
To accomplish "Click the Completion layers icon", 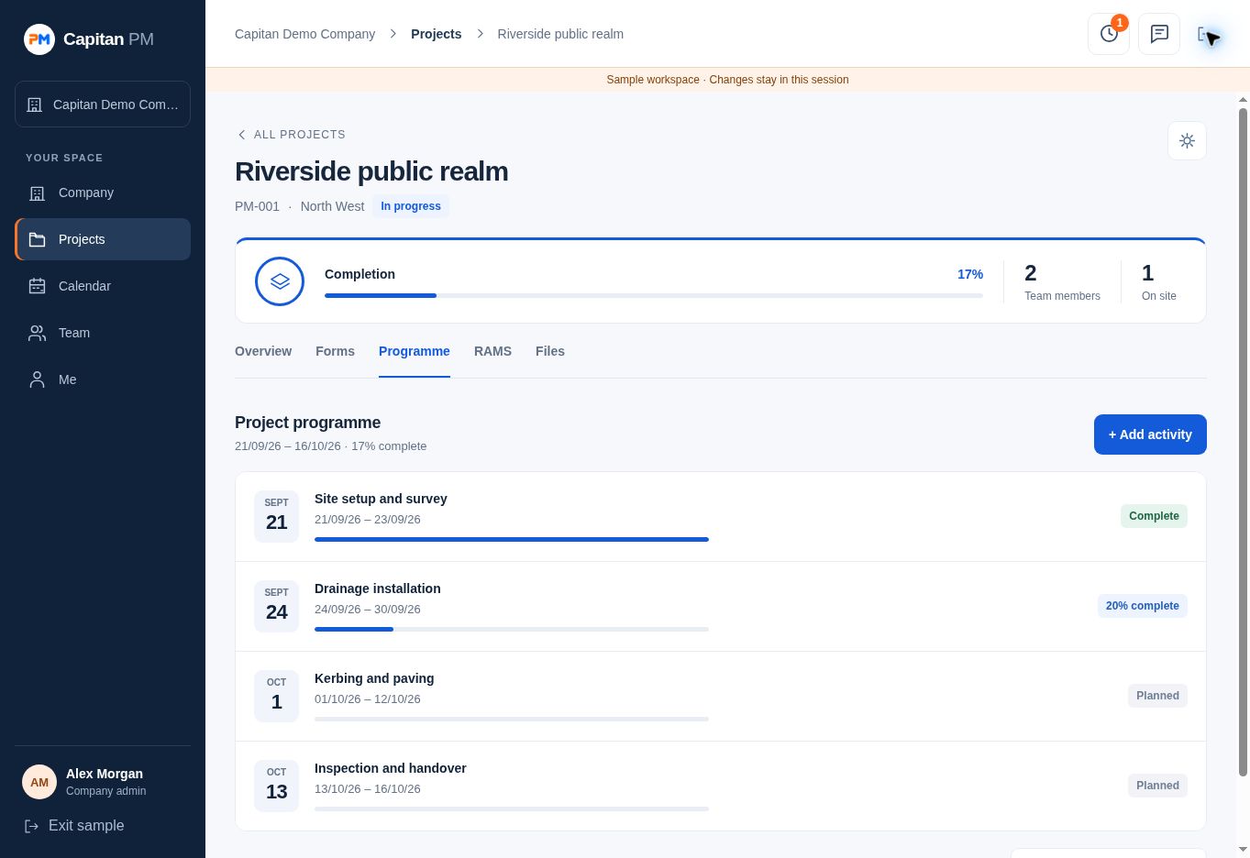I will 280,281.
